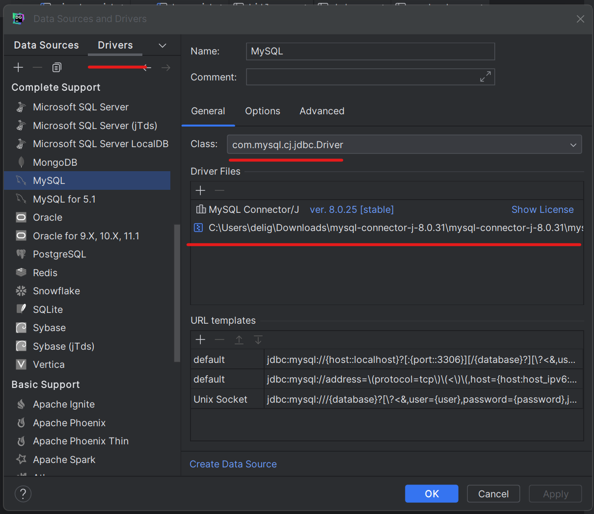594x514 pixels.
Task: Expand the Comment field editor
Action: [485, 77]
